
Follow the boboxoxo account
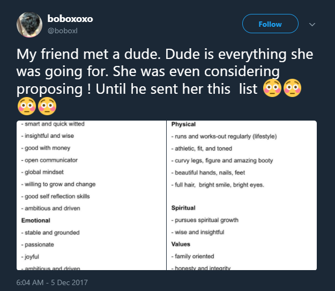[270, 24]
